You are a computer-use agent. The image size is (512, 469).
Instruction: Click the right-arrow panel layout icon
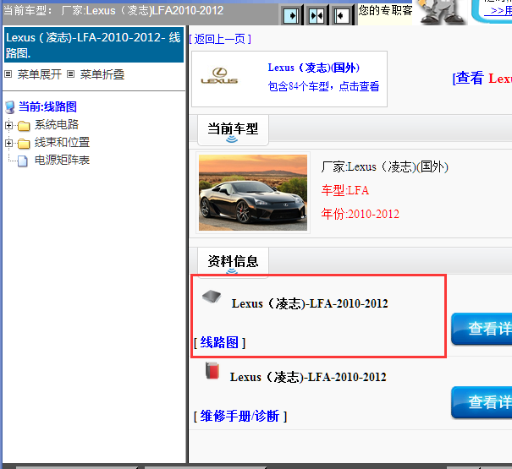pyautogui.click(x=291, y=15)
